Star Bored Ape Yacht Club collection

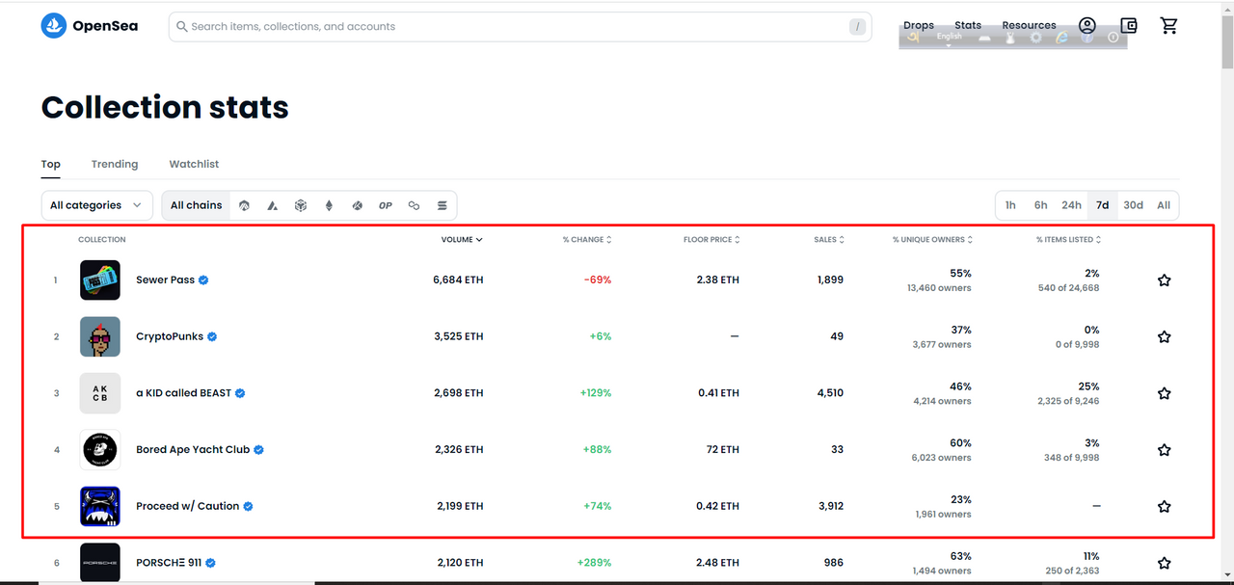click(1164, 450)
